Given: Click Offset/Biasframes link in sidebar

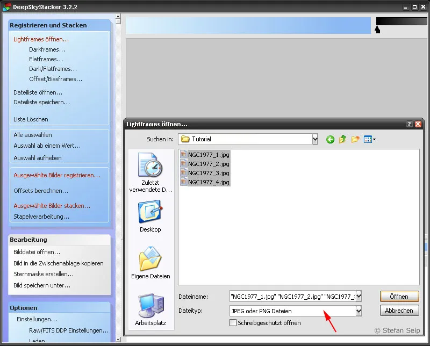Looking at the screenshot, I should click(56, 79).
